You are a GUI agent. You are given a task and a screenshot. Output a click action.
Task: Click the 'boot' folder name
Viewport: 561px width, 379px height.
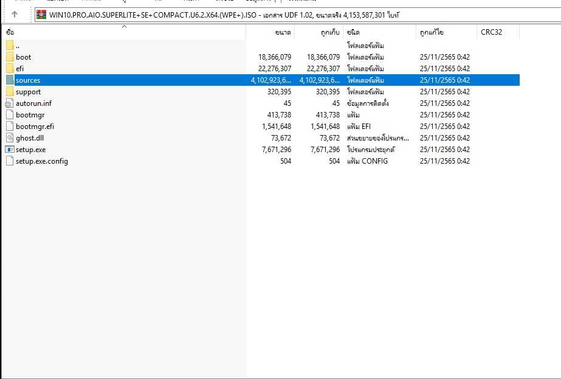click(x=23, y=57)
